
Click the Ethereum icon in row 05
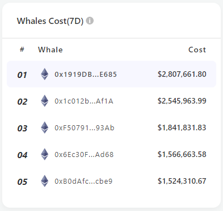(45, 181)
